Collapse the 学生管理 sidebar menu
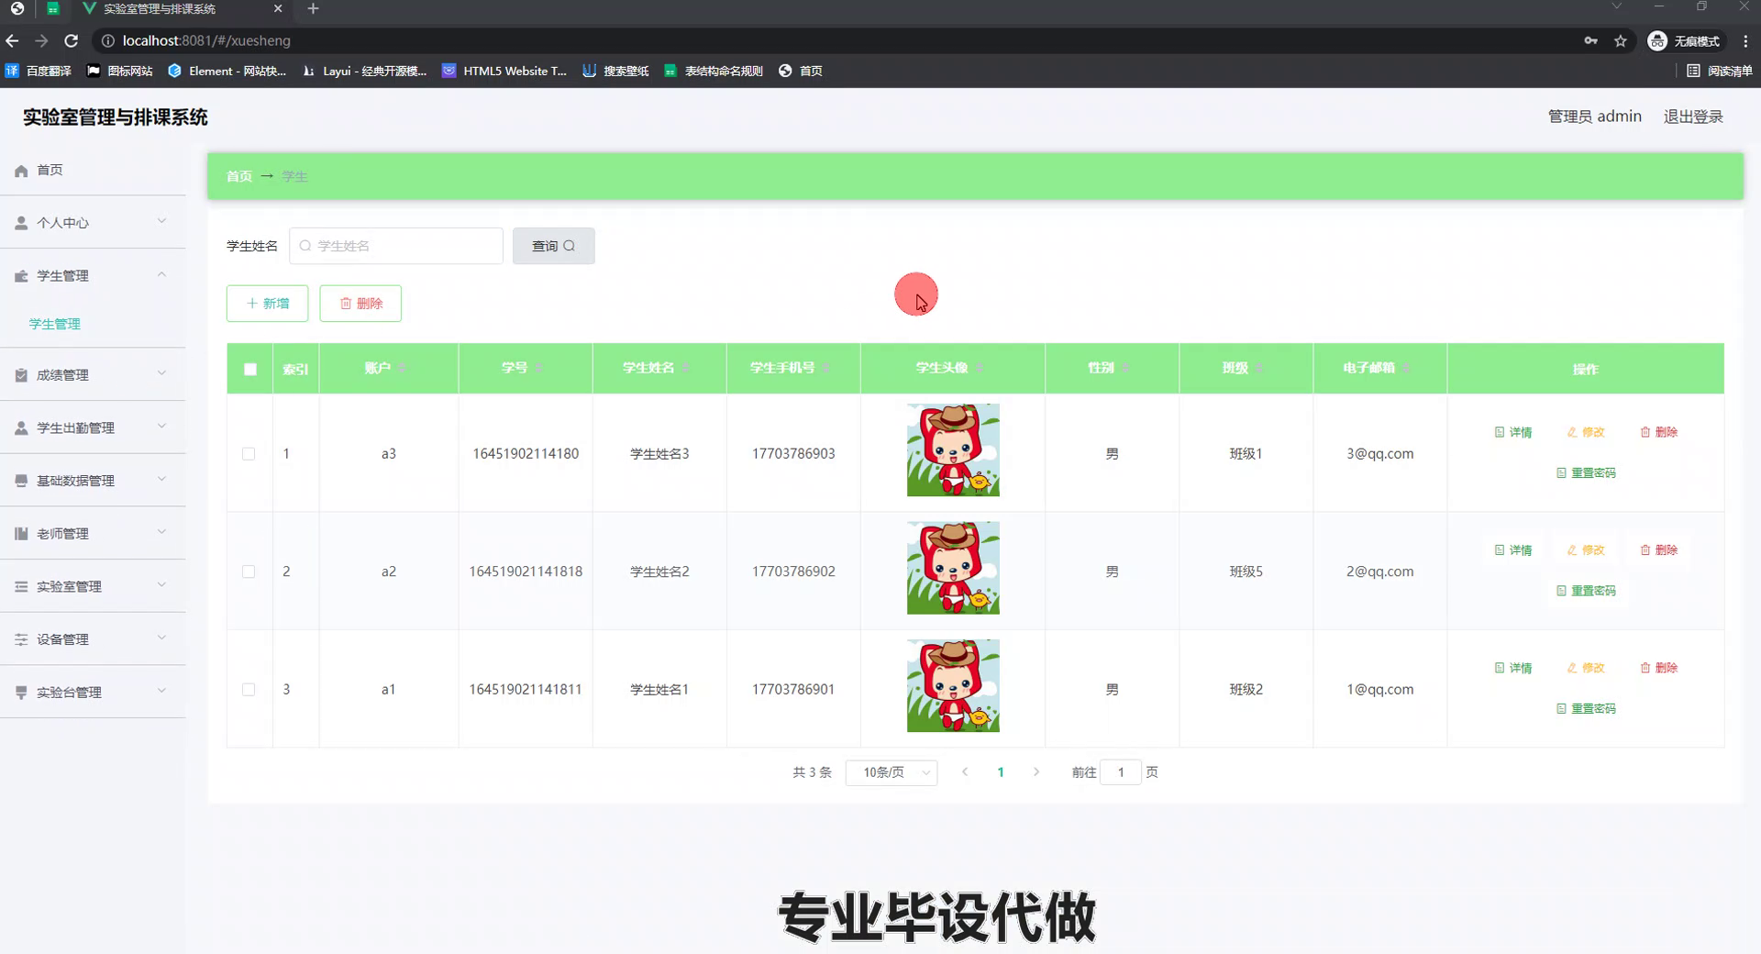The height and width of the screenshot is (954, 1761). click(92, 275)
